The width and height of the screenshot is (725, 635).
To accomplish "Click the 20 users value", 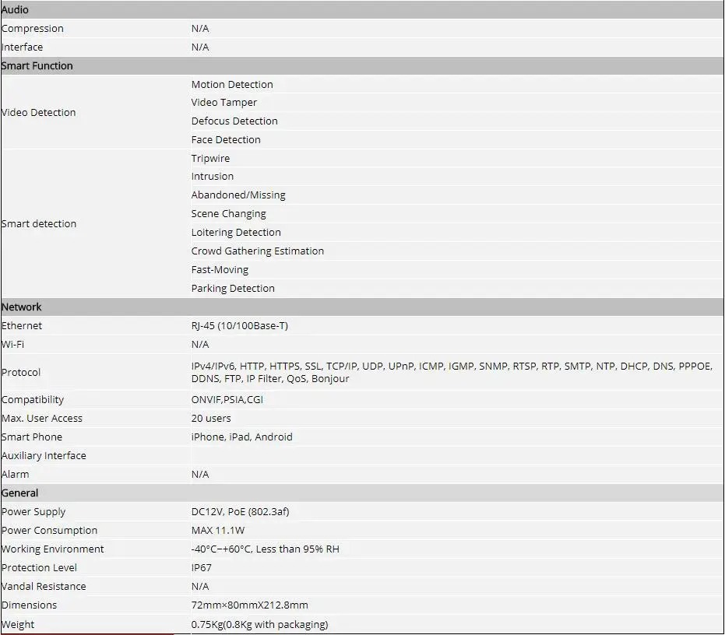I will click(x=211, y=418).
